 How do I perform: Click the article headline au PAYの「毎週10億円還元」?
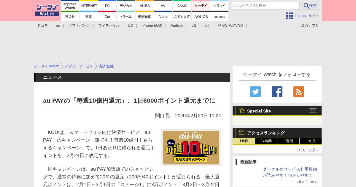[x=129, y=101]
